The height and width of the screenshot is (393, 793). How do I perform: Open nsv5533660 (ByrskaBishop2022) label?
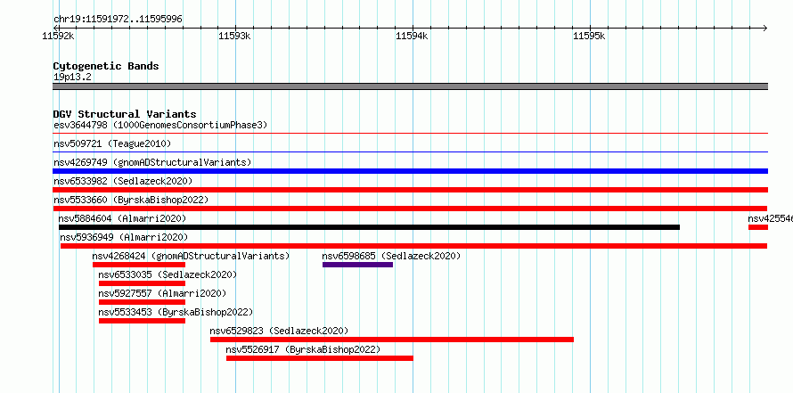tap(131, 200)
